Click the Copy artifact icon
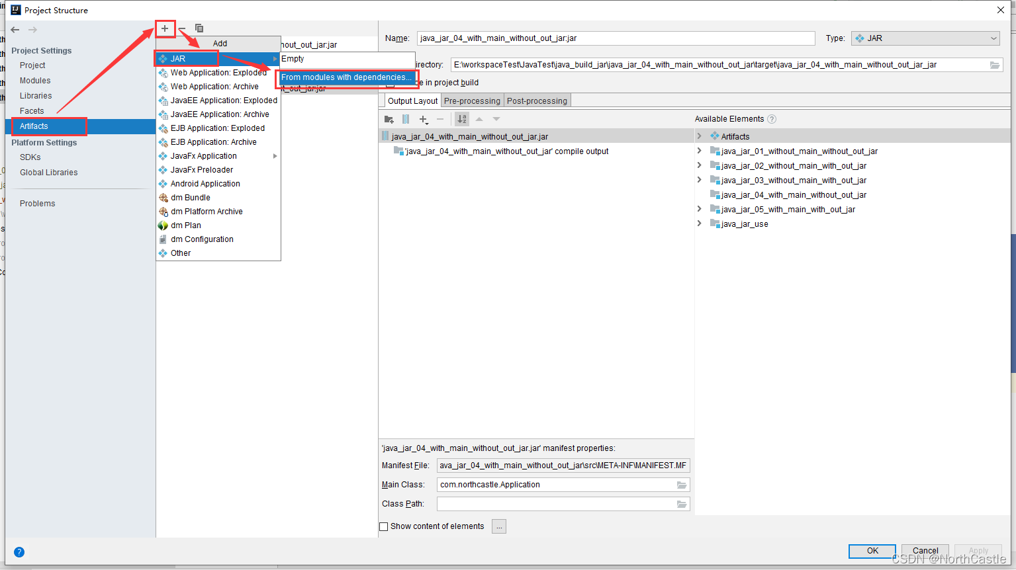This screenshot has width=1016, height=570. 199,28
